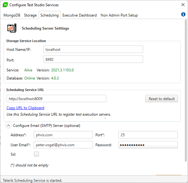Click the 'Online' database status
Screen dimensions: 188x183
point(30,78)
